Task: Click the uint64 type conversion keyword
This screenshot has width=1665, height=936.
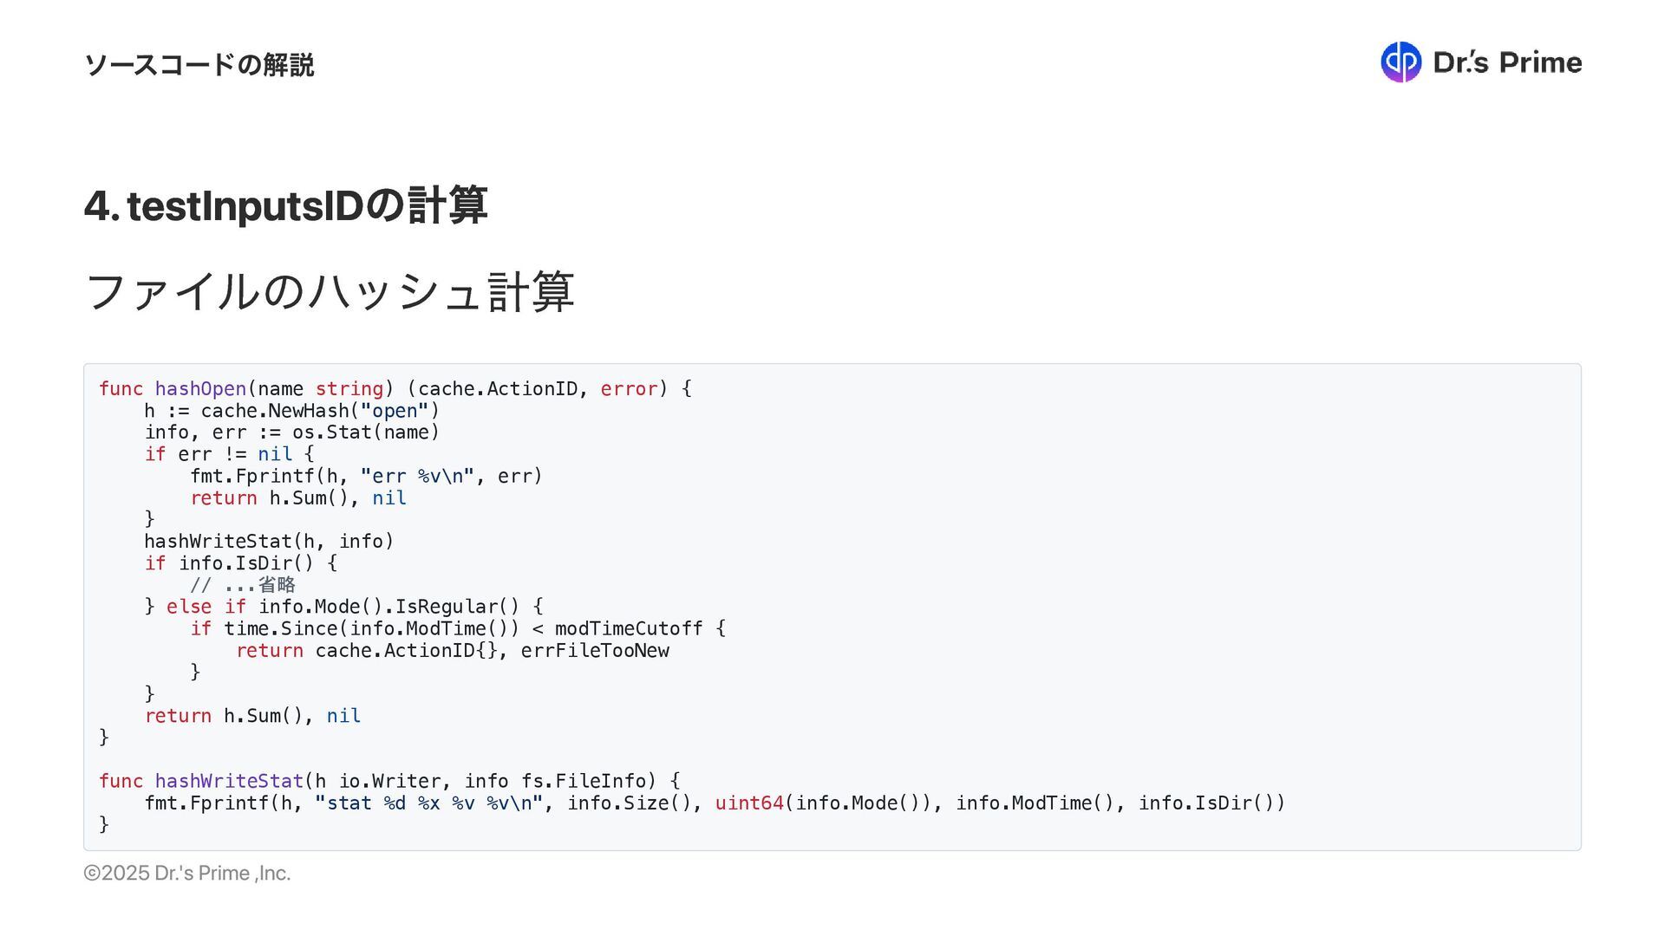Action: click(748, 803)
